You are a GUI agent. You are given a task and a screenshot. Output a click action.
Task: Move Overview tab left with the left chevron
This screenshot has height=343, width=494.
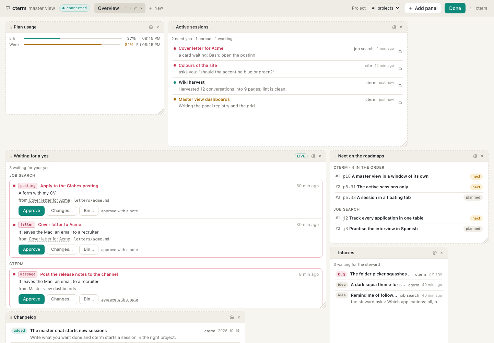(x=125, y=8)
